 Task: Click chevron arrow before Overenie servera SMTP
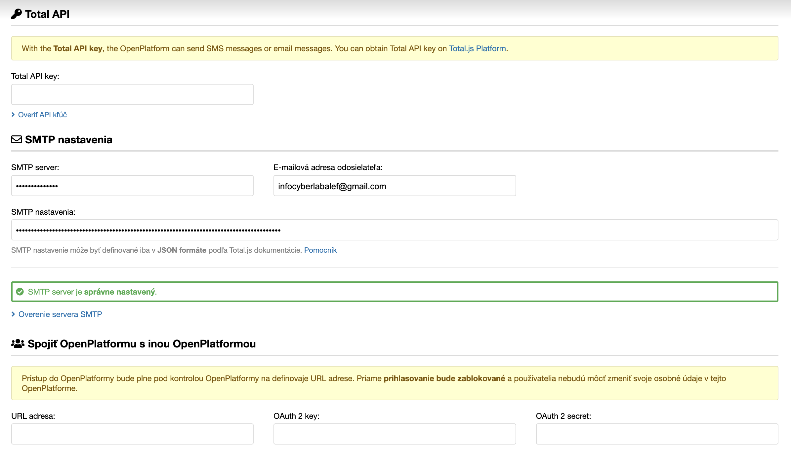pyautogui.click(x=13, y=314)
